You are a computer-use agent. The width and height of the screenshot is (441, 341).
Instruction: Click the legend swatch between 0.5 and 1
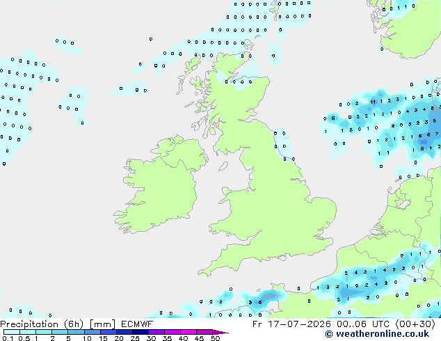click(x=28, y=332)
